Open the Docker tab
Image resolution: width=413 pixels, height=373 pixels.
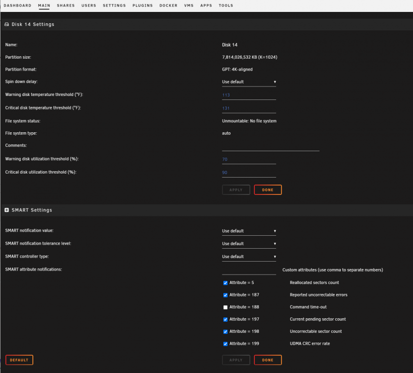pyautogui.click(x=168, y=5)
